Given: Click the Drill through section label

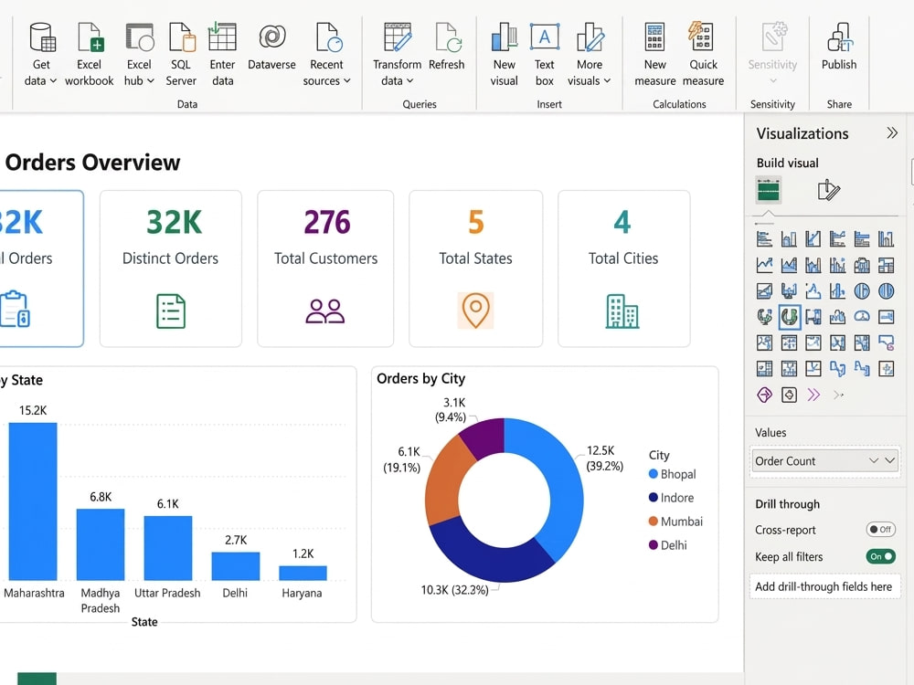Looking at the screenshot, I should pos(788,504).
